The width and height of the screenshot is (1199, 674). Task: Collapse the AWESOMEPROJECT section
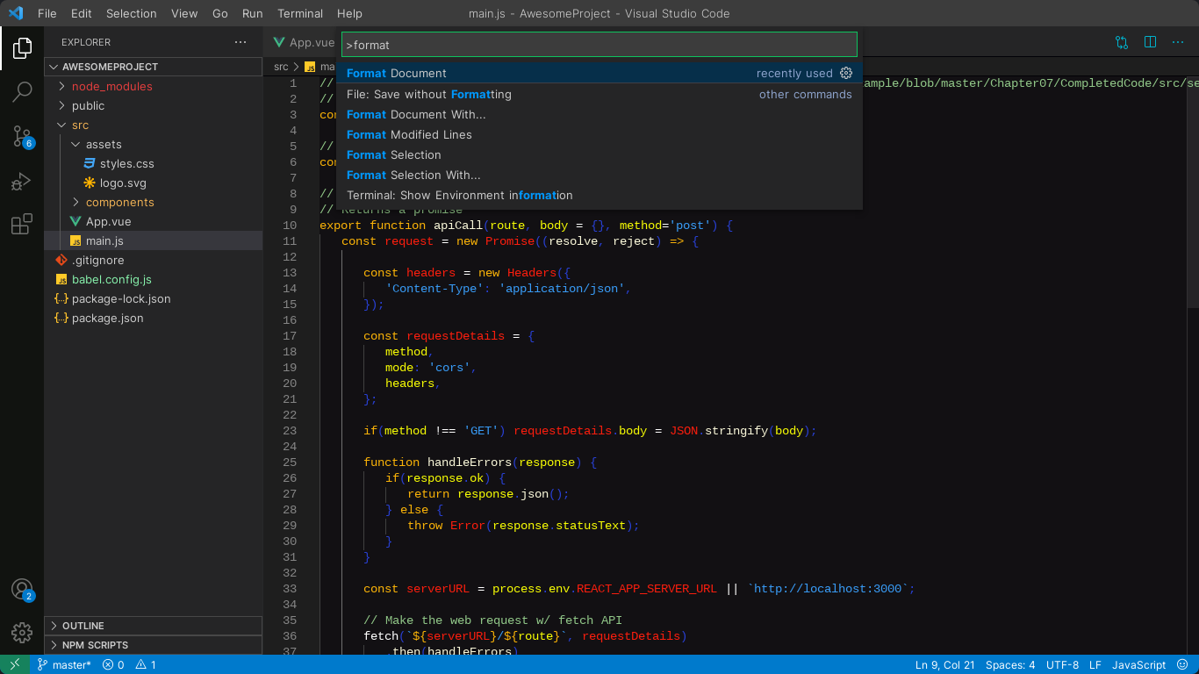coord(153,67)
